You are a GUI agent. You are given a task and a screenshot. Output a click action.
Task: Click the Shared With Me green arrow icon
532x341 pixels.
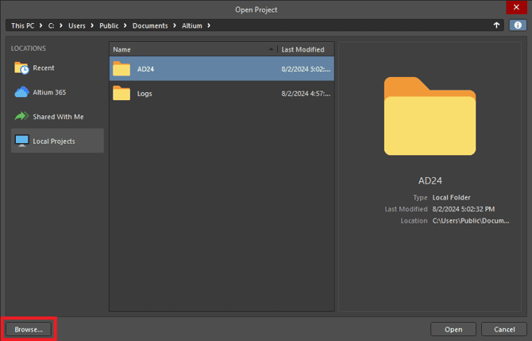(x=21, y=117)
